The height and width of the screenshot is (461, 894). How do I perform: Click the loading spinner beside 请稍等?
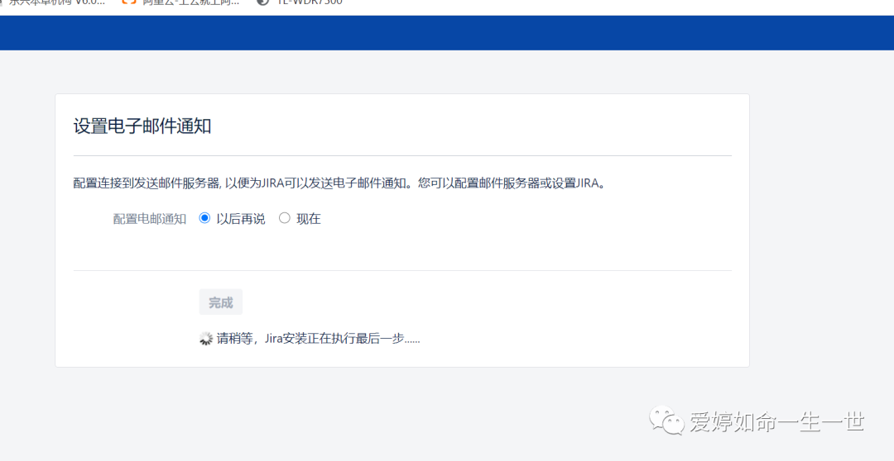(x=206, y=339)
